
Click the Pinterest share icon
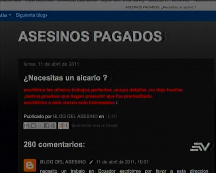pos(53,125)
